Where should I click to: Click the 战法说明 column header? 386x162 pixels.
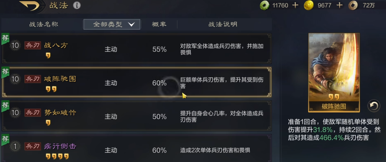pos(223,24)
